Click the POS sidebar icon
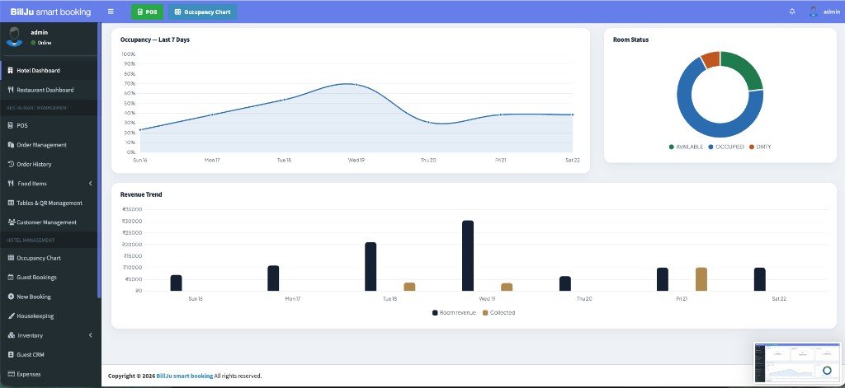Viewport: 845px width, 388px height. (x=10, y=125)
